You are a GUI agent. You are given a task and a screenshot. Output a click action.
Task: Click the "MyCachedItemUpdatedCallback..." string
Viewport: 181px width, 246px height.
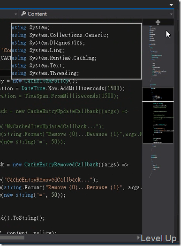pos(53,127)
